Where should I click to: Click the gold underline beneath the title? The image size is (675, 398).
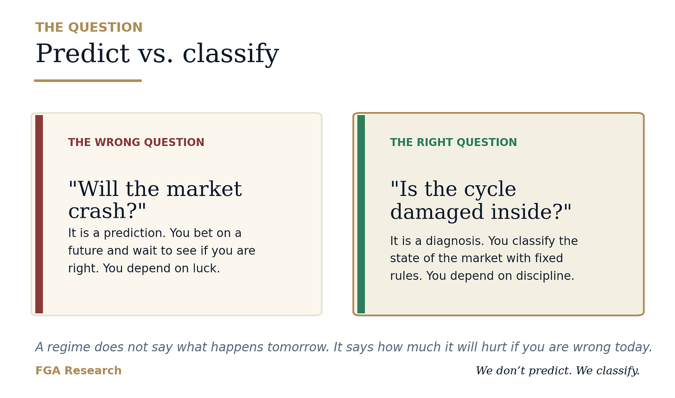88,81
